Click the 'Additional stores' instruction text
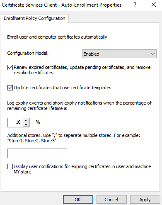 74,138
